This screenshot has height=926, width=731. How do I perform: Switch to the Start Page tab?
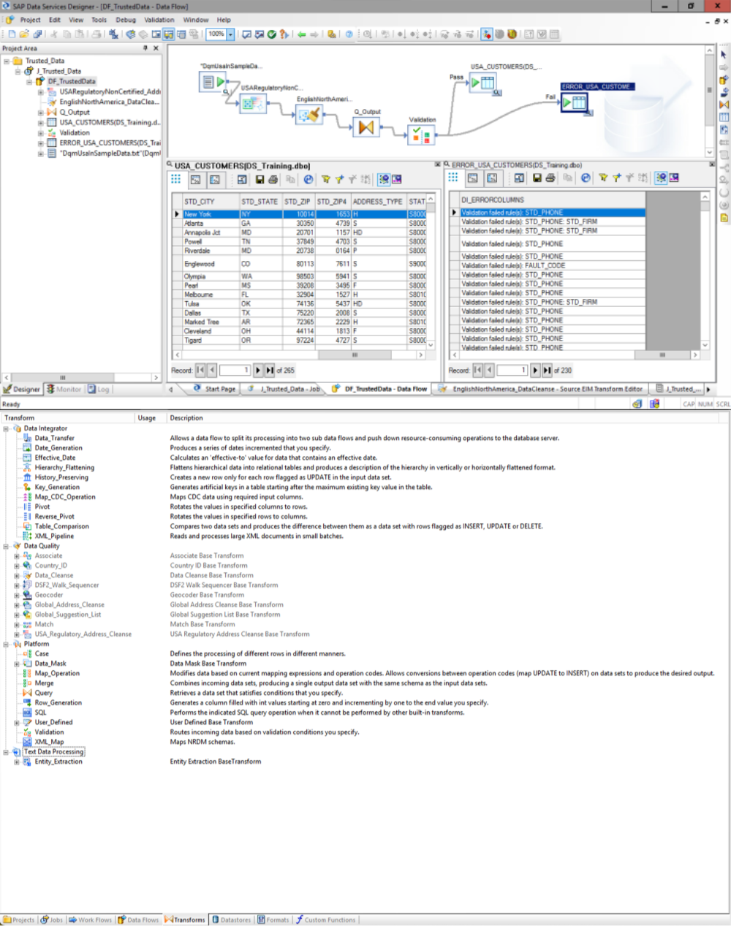[214, 389]
